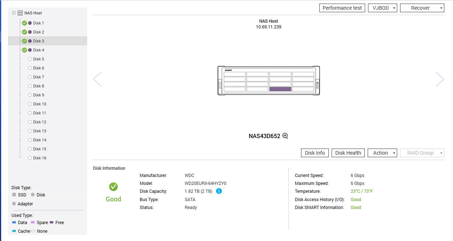Open the Recover dropdown

[x=422, y=8]
